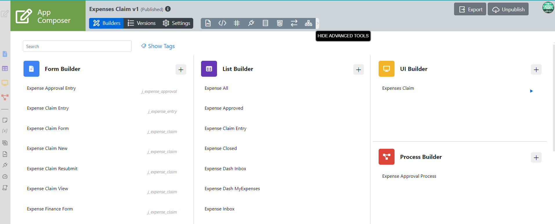This screenshot has height=224, width=555.
Task: Open the plugin plug icon in advanced tools
Action: tap(251, 23)
